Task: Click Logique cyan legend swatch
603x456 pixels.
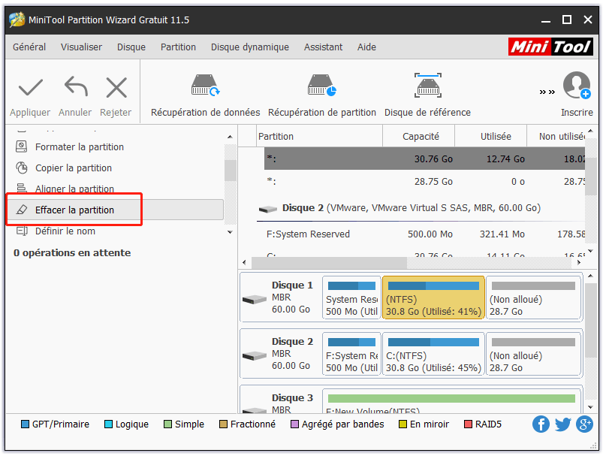Action: [108, 424]
